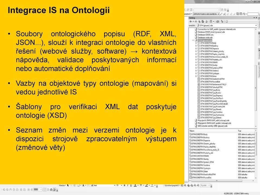Screen dimensions: 260x195
Task: Select DTM.SDEDTM.TypyBudov table in tree
Action: coord(211,93)
